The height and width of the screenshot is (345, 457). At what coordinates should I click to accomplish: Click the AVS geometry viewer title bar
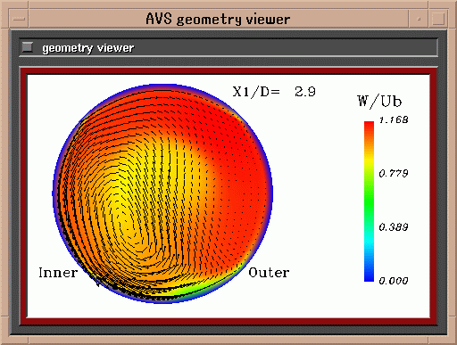click(x=218, y=19)
